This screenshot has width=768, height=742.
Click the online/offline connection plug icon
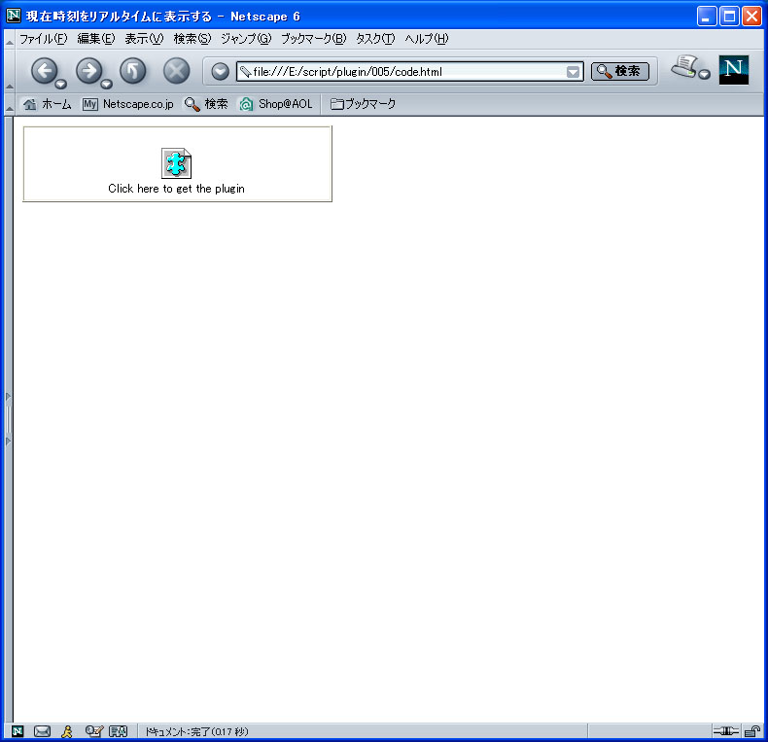(x=726, y=731)
